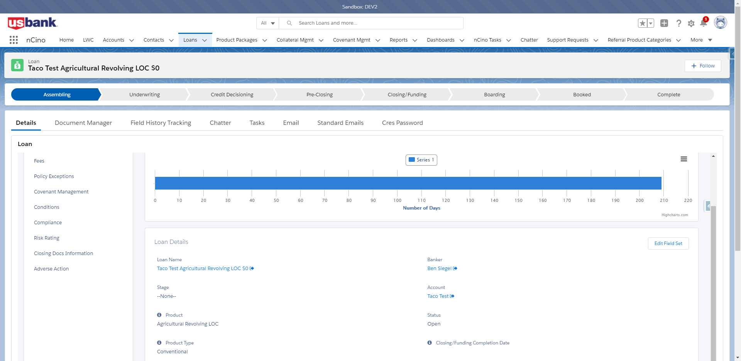Select the Boarding path stage
The width and height of the screenshot is (741, 361).
coord(494,95)
